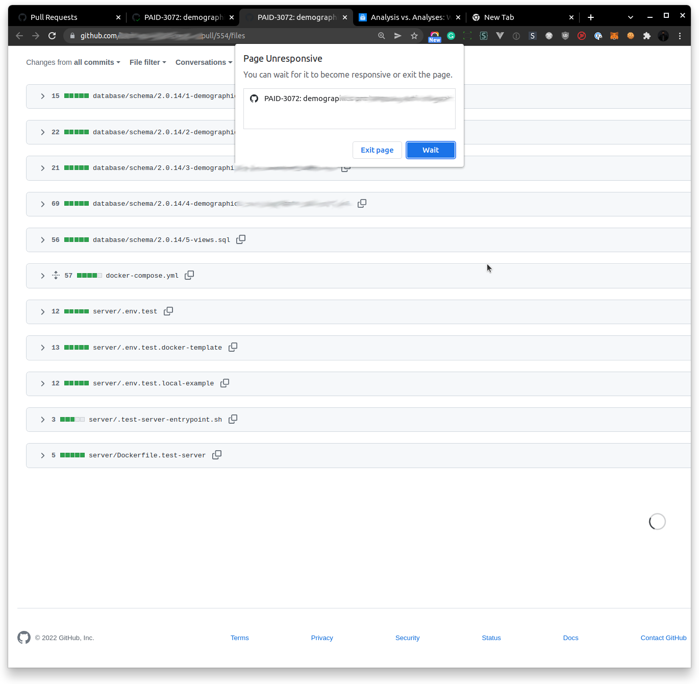This screenshot has width=699, height=684.
Task: Open the Terms link in the footer
Action: click(x=239, y=638)
